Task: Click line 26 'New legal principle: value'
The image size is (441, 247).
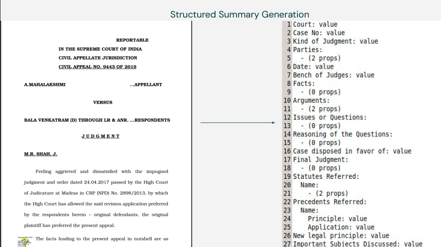Action: click(341, 235)
